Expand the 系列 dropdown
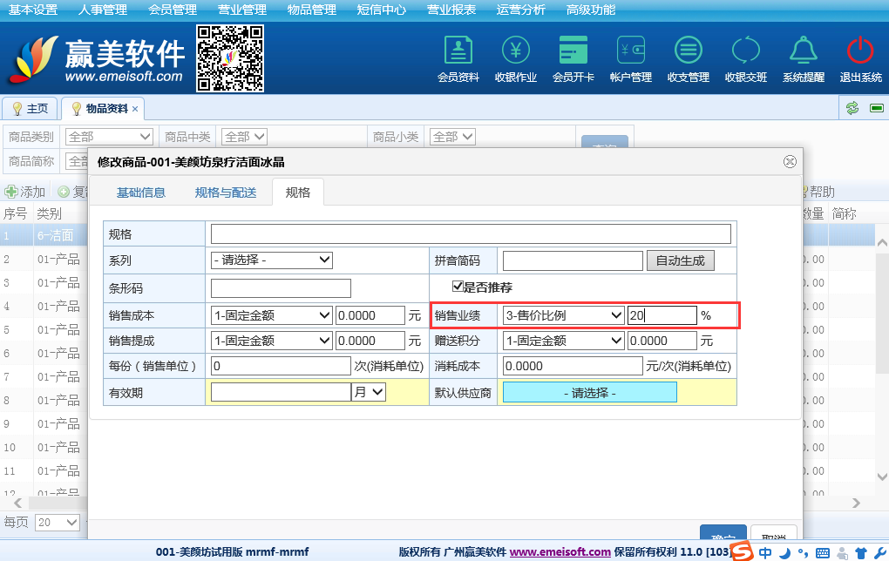This screenshot has width=889, height=561. click(272, 260)
